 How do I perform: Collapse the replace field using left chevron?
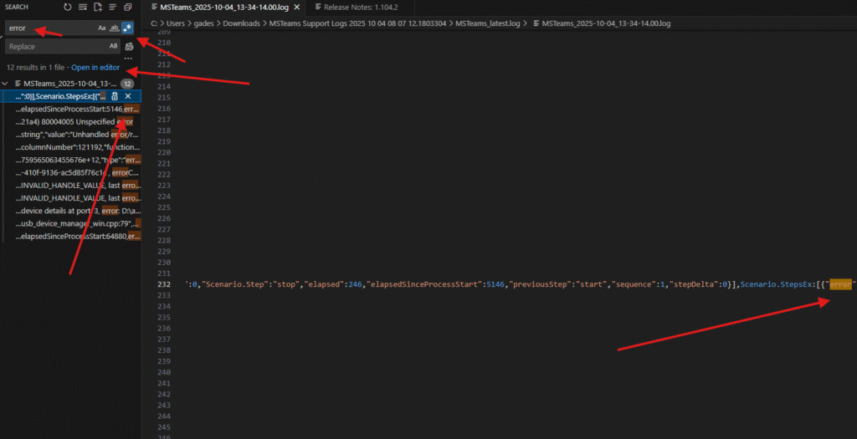pyautogui.click(x=3, y=38)
